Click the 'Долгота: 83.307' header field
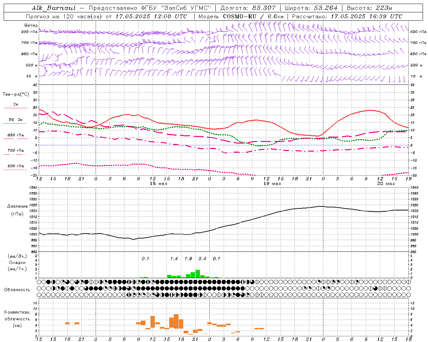 [248, 8]
